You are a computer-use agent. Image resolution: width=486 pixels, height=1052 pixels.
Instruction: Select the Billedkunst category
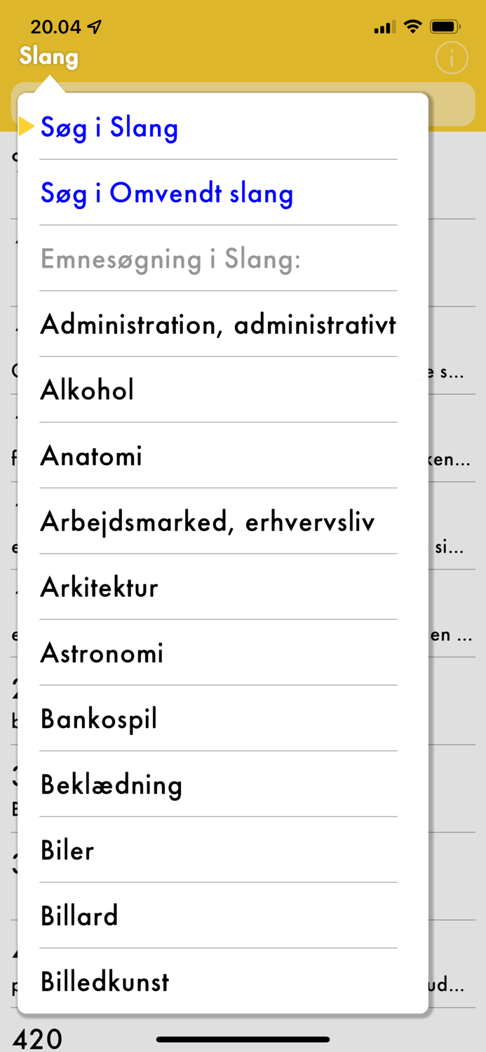pos(104,982)
